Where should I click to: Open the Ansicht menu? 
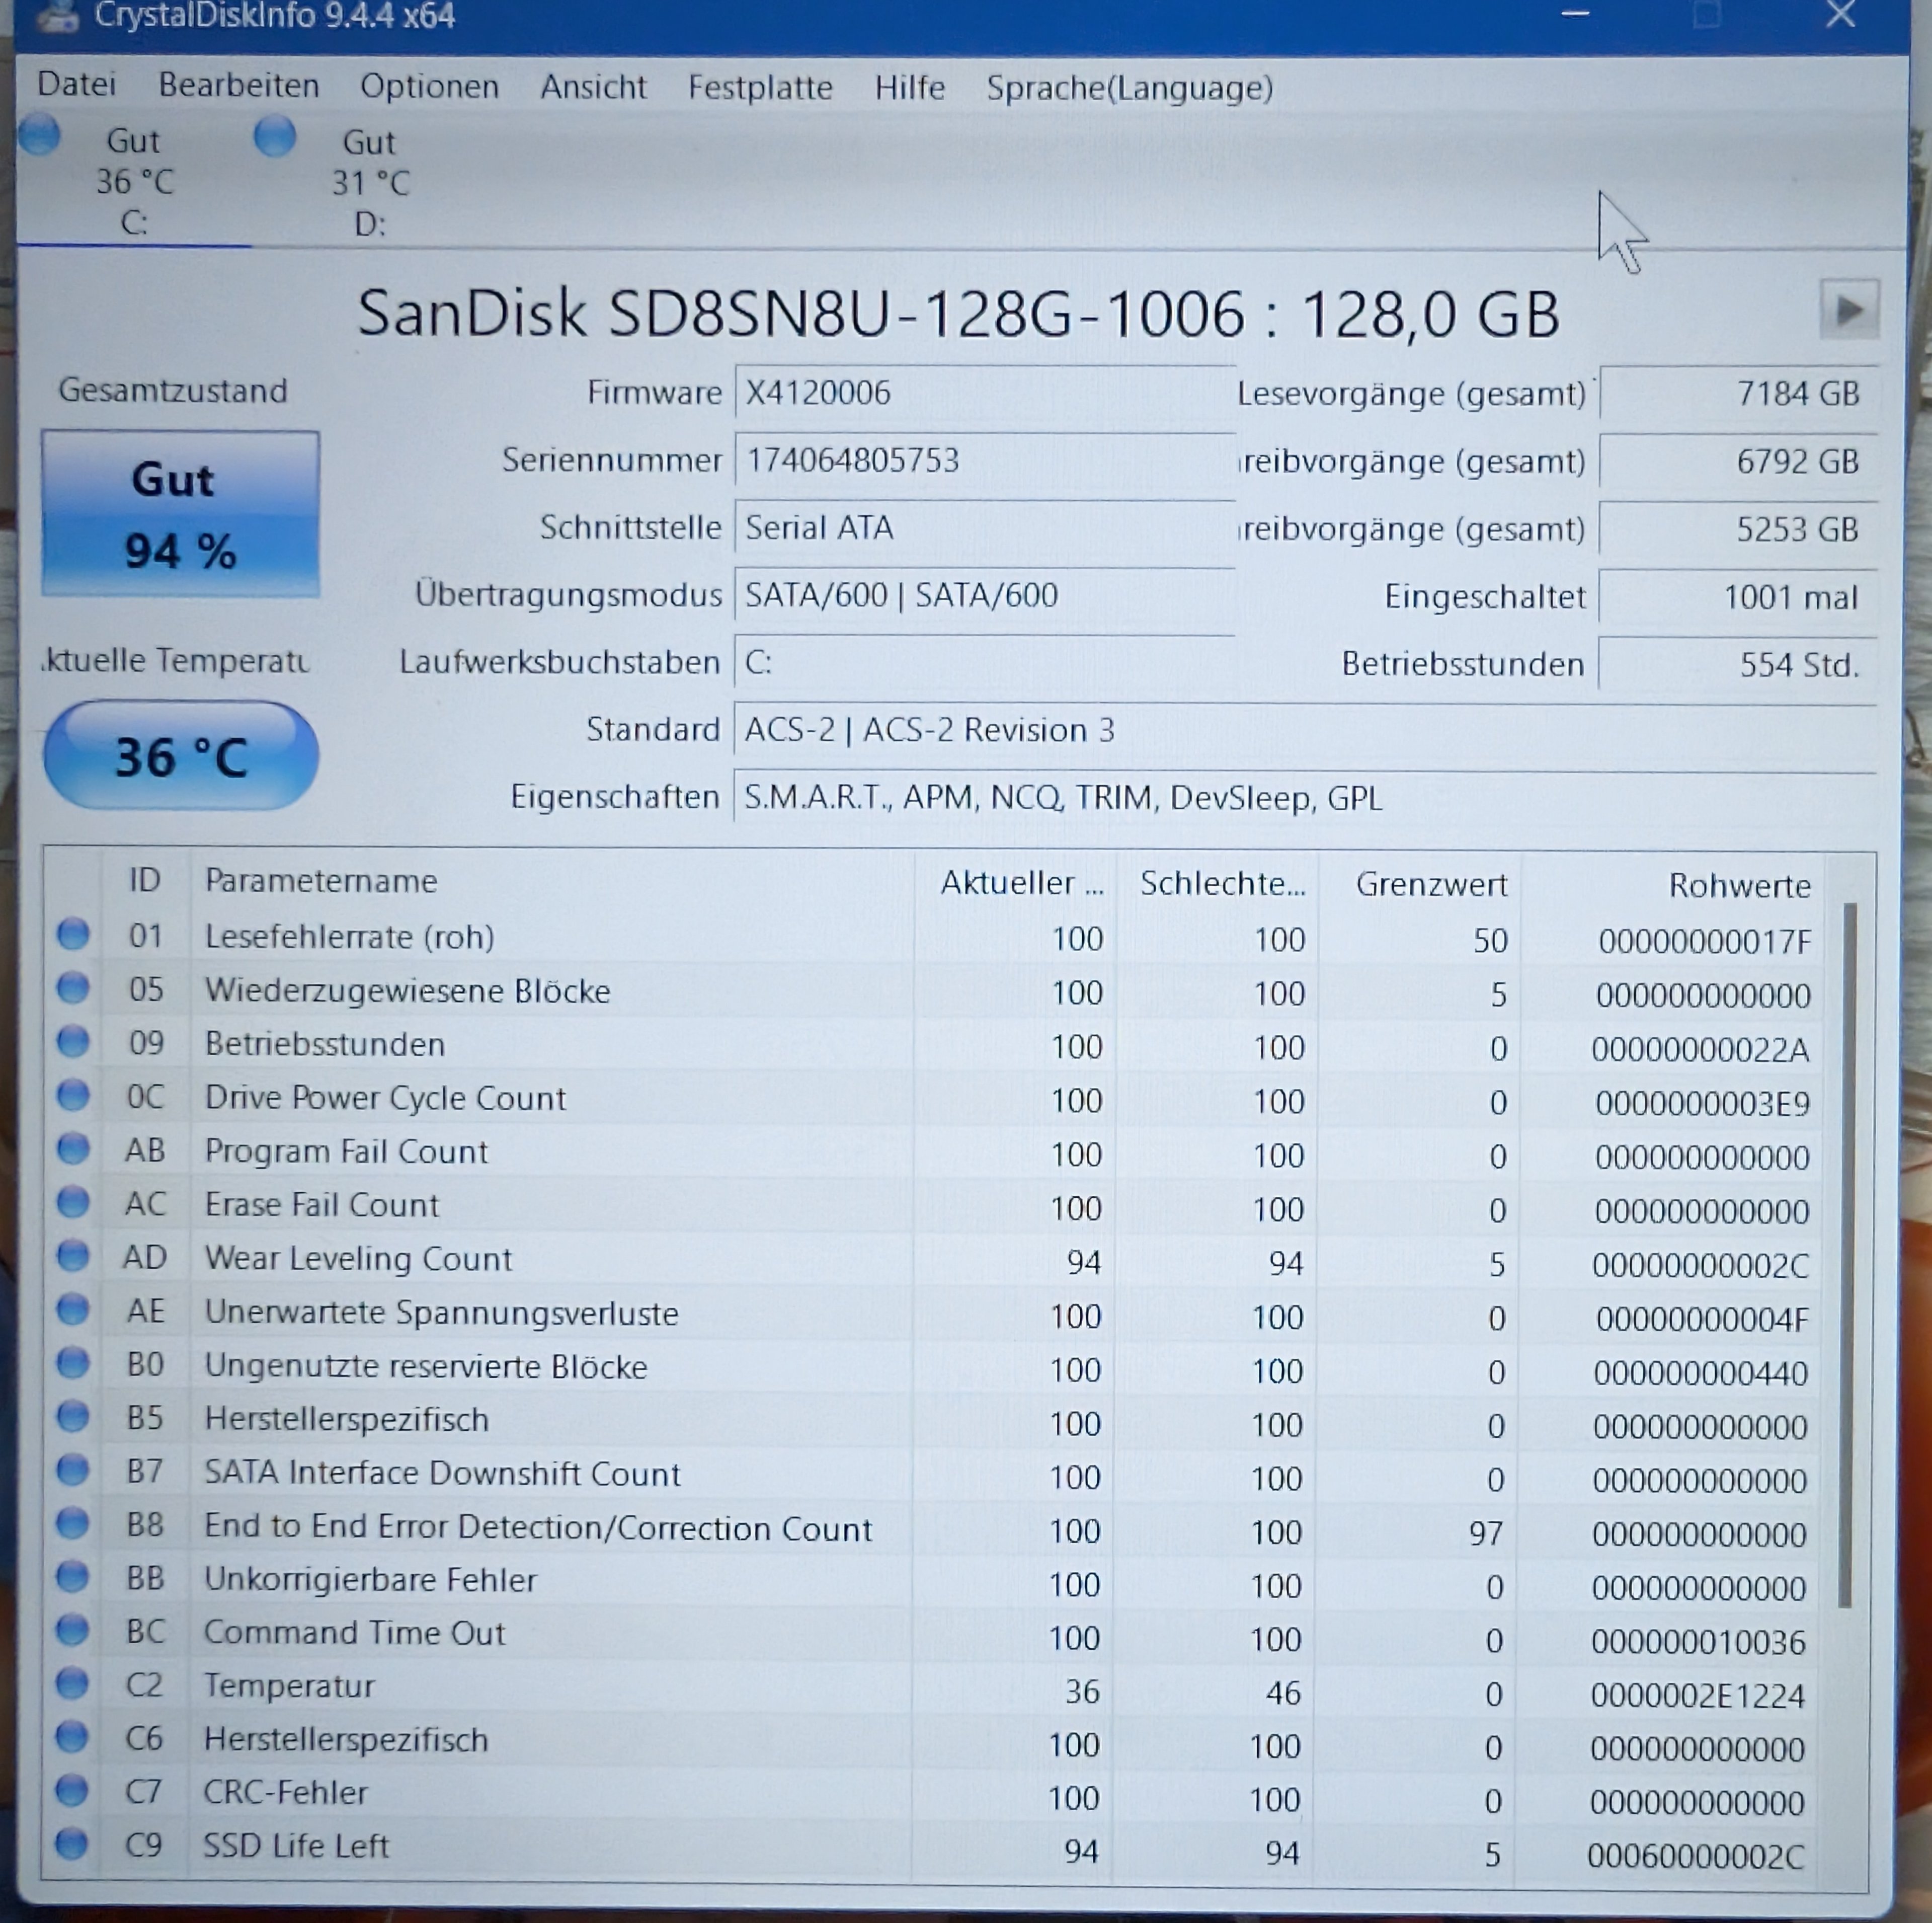593,87
